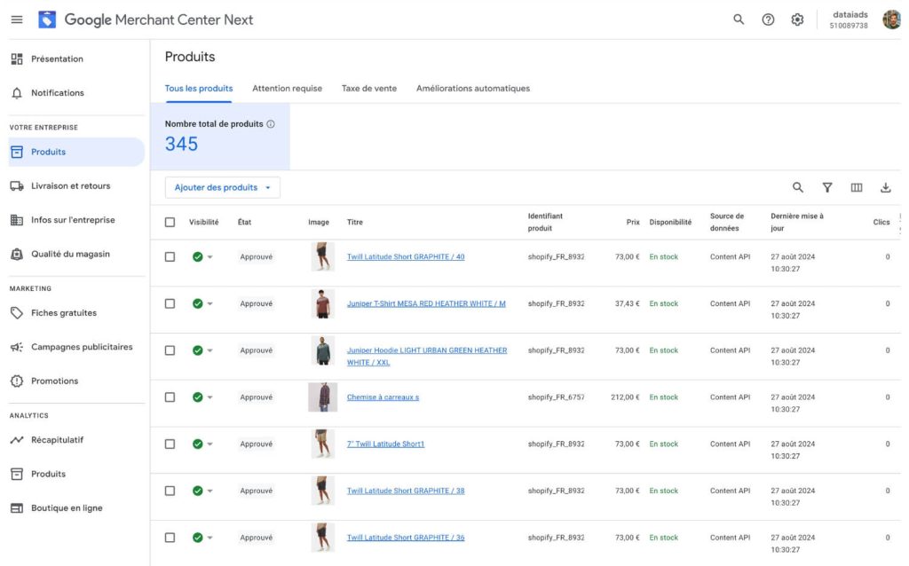This screenshot has width=909, height=566.
Task: Click the info icon next to Nombre total de produits
Action: tap(271, 124)
